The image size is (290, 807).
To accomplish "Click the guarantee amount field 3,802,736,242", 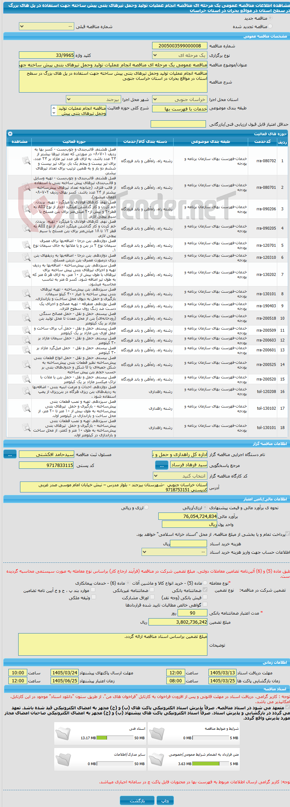I will click(178, 622).
